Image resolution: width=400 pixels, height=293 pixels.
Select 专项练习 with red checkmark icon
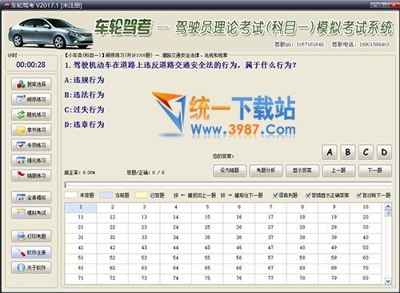(x=31, y=145)
